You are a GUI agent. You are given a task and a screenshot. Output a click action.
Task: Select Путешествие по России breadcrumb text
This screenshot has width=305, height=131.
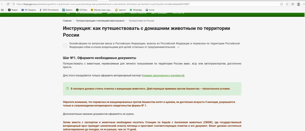pyautogui.click(x=142, y=21)
